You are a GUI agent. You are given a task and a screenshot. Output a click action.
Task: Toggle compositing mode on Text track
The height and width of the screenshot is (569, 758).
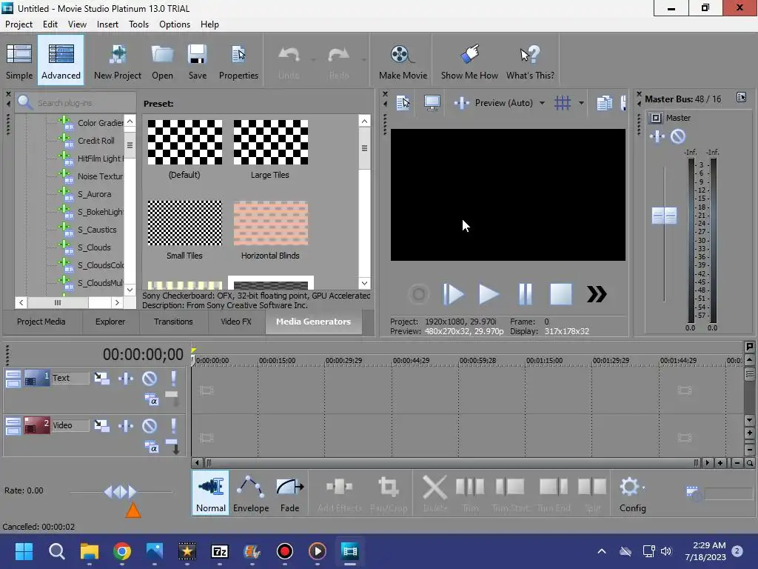151,399
